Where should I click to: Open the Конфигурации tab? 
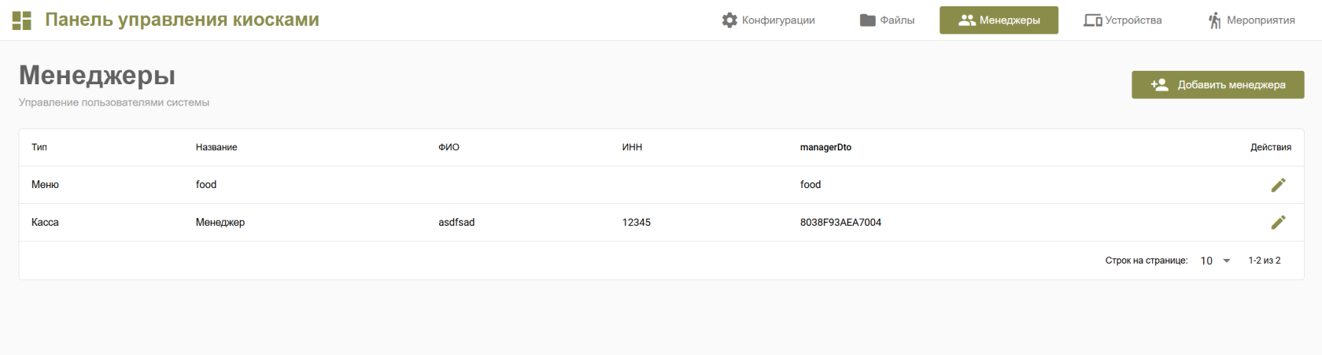[x=768, y=20]
